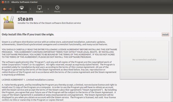
Task: Click the www.steampowered.com/agreement text
Action: tap(64, 95)
